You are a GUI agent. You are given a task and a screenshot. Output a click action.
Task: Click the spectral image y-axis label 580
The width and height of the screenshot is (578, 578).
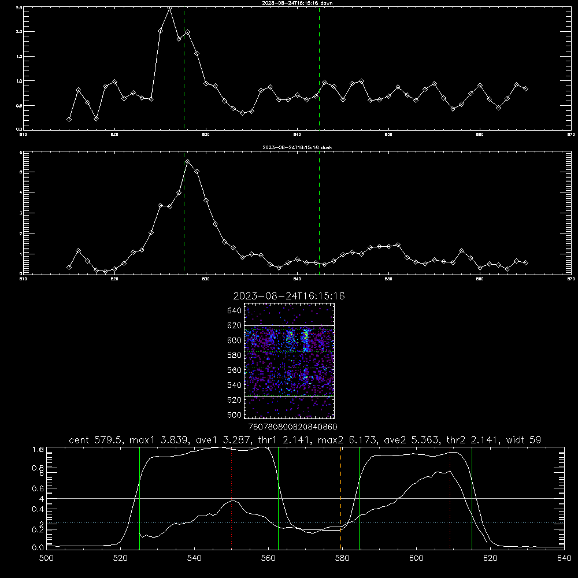pyautogui.click(x=235, y=355)
